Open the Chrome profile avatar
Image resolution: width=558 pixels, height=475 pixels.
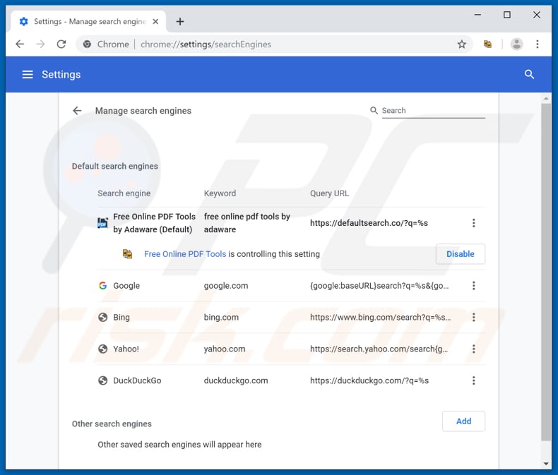tap(517, 44)
